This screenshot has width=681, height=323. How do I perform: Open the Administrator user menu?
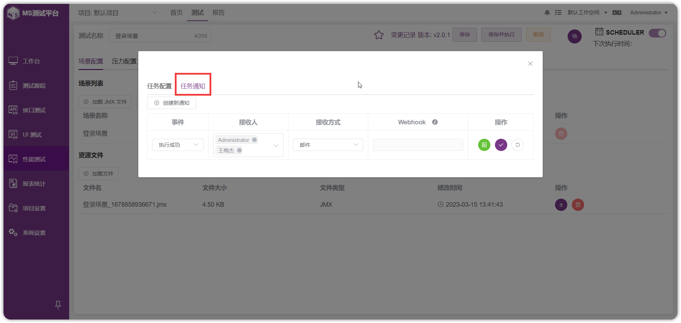coord(649,13)
